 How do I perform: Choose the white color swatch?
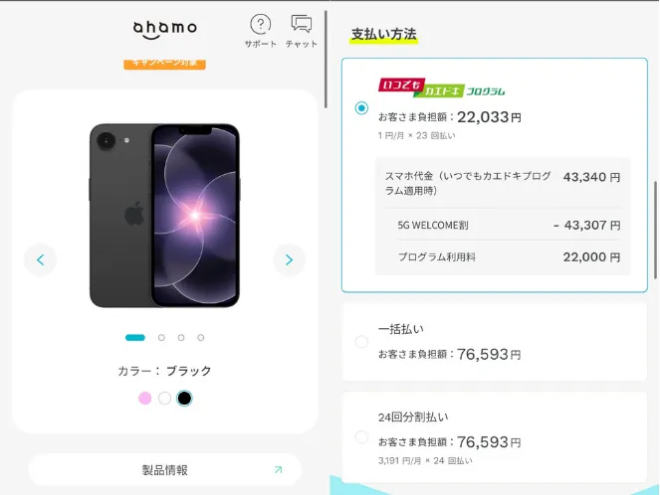pyautogui.click(x=164, y=398)
